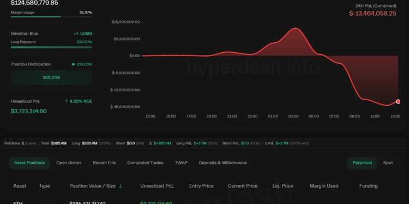Sort by Asset column header

click(x=20, y=186)
